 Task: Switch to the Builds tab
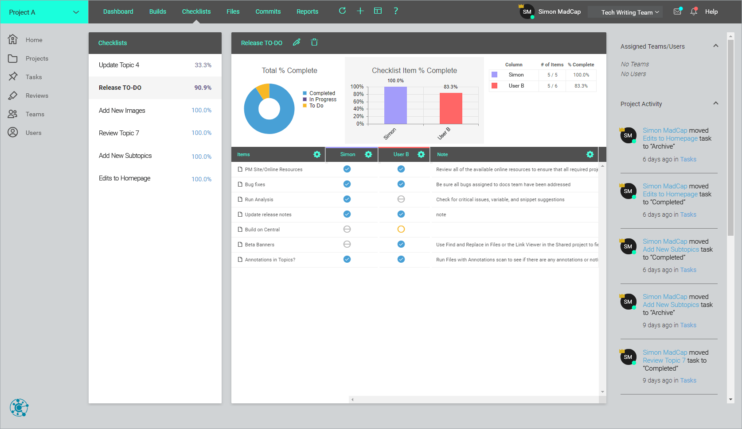point(157,11)
